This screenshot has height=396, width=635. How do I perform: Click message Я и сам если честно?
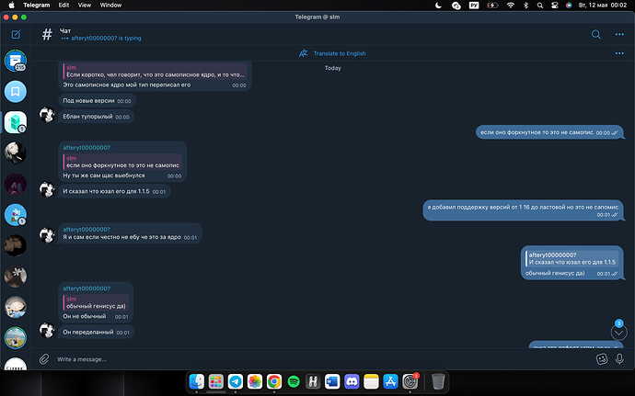pyautogui.click(x=130, y=233)
